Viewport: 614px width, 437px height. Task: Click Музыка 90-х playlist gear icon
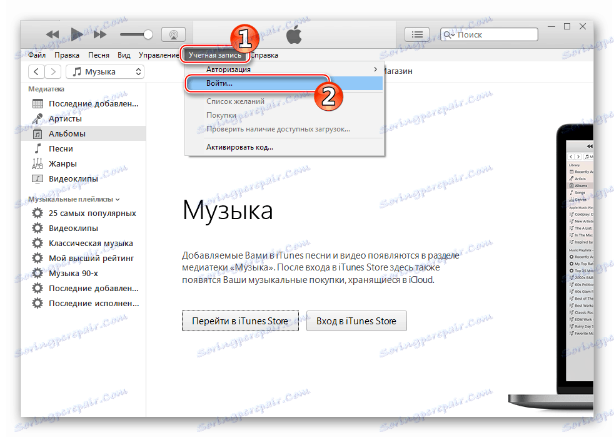pyautogui.click(x=37, y=273)
